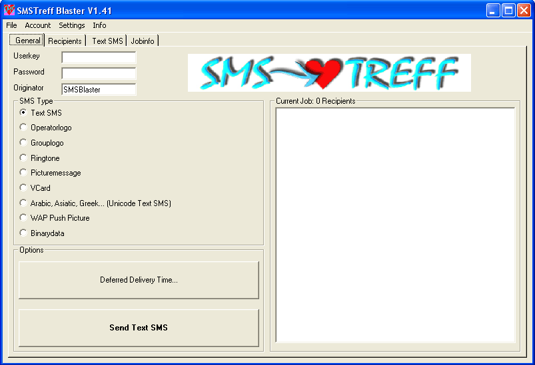The width and height of the screenshot is (535, 365).
Task: Focus the Password input field
Action: [x=99, y=73]
